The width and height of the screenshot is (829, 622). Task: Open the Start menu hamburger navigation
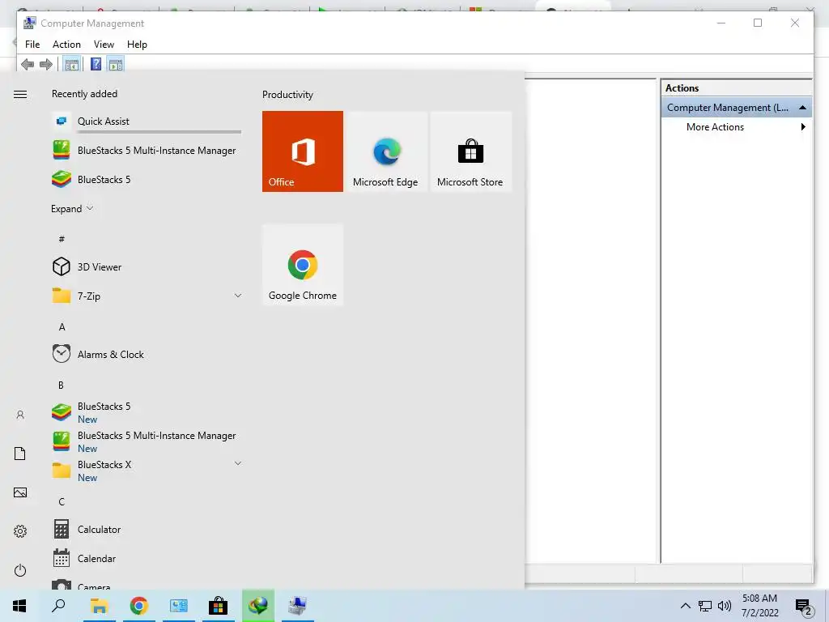click(20, 94)
